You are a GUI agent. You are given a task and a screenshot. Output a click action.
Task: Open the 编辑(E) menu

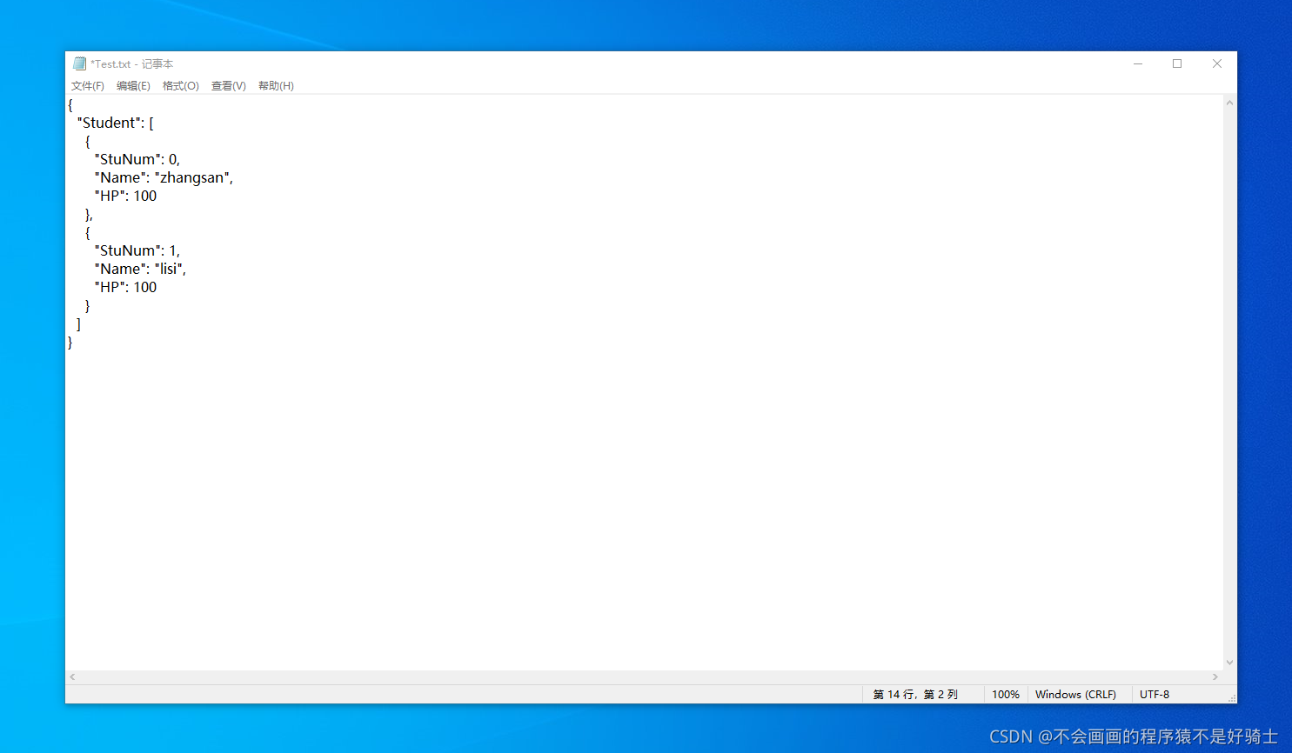coord(133,85)
